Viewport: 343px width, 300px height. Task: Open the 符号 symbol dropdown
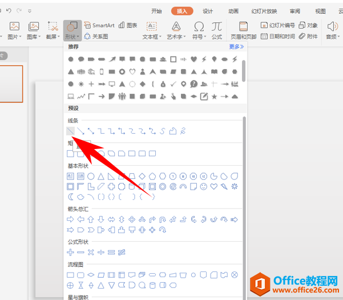tap(199, 30)
